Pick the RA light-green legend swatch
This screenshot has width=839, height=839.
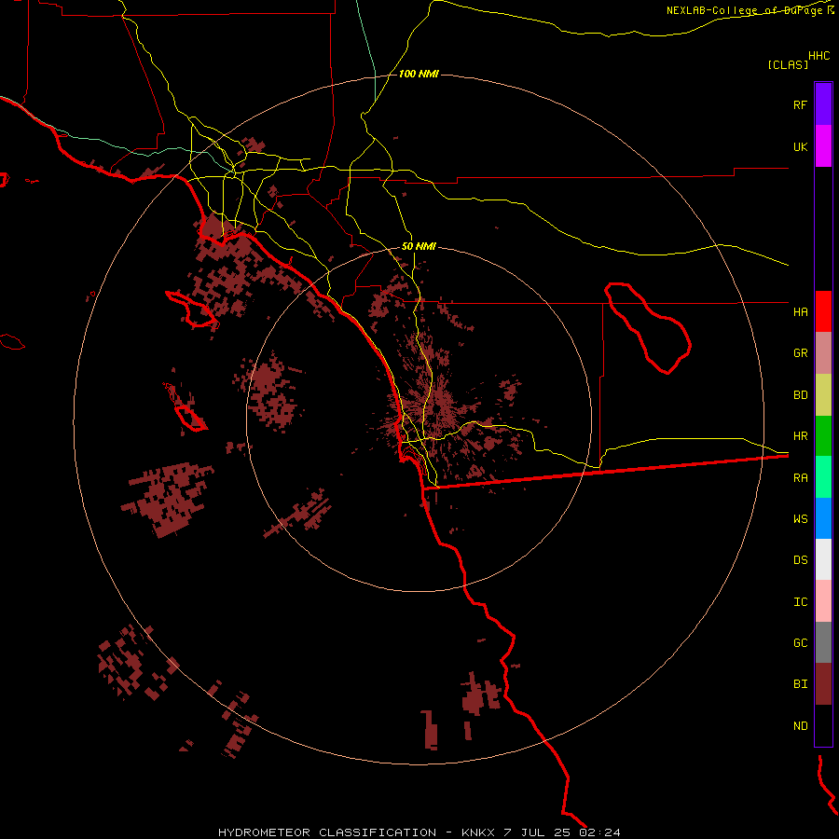point(823,477)
